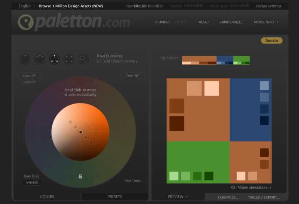Select darkest brown swatch in small brown panel
The image size is (299, 204).
point(264,152)
